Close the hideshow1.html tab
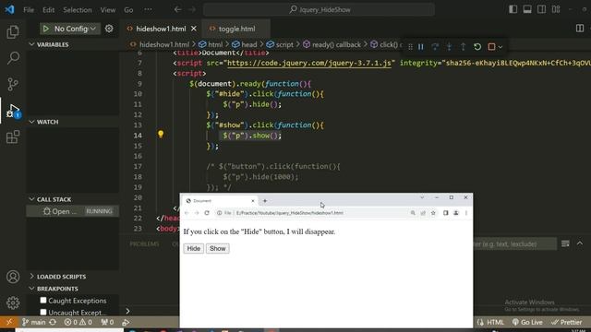The height and width of the screenshot is (332, 591). coord(194,29)
